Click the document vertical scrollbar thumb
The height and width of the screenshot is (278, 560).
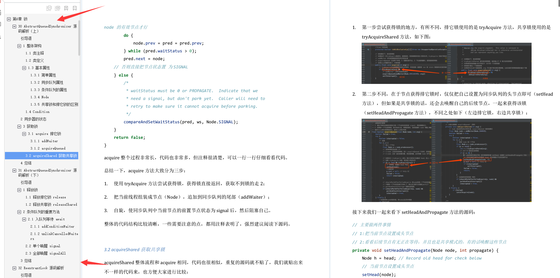click(559, 3)
